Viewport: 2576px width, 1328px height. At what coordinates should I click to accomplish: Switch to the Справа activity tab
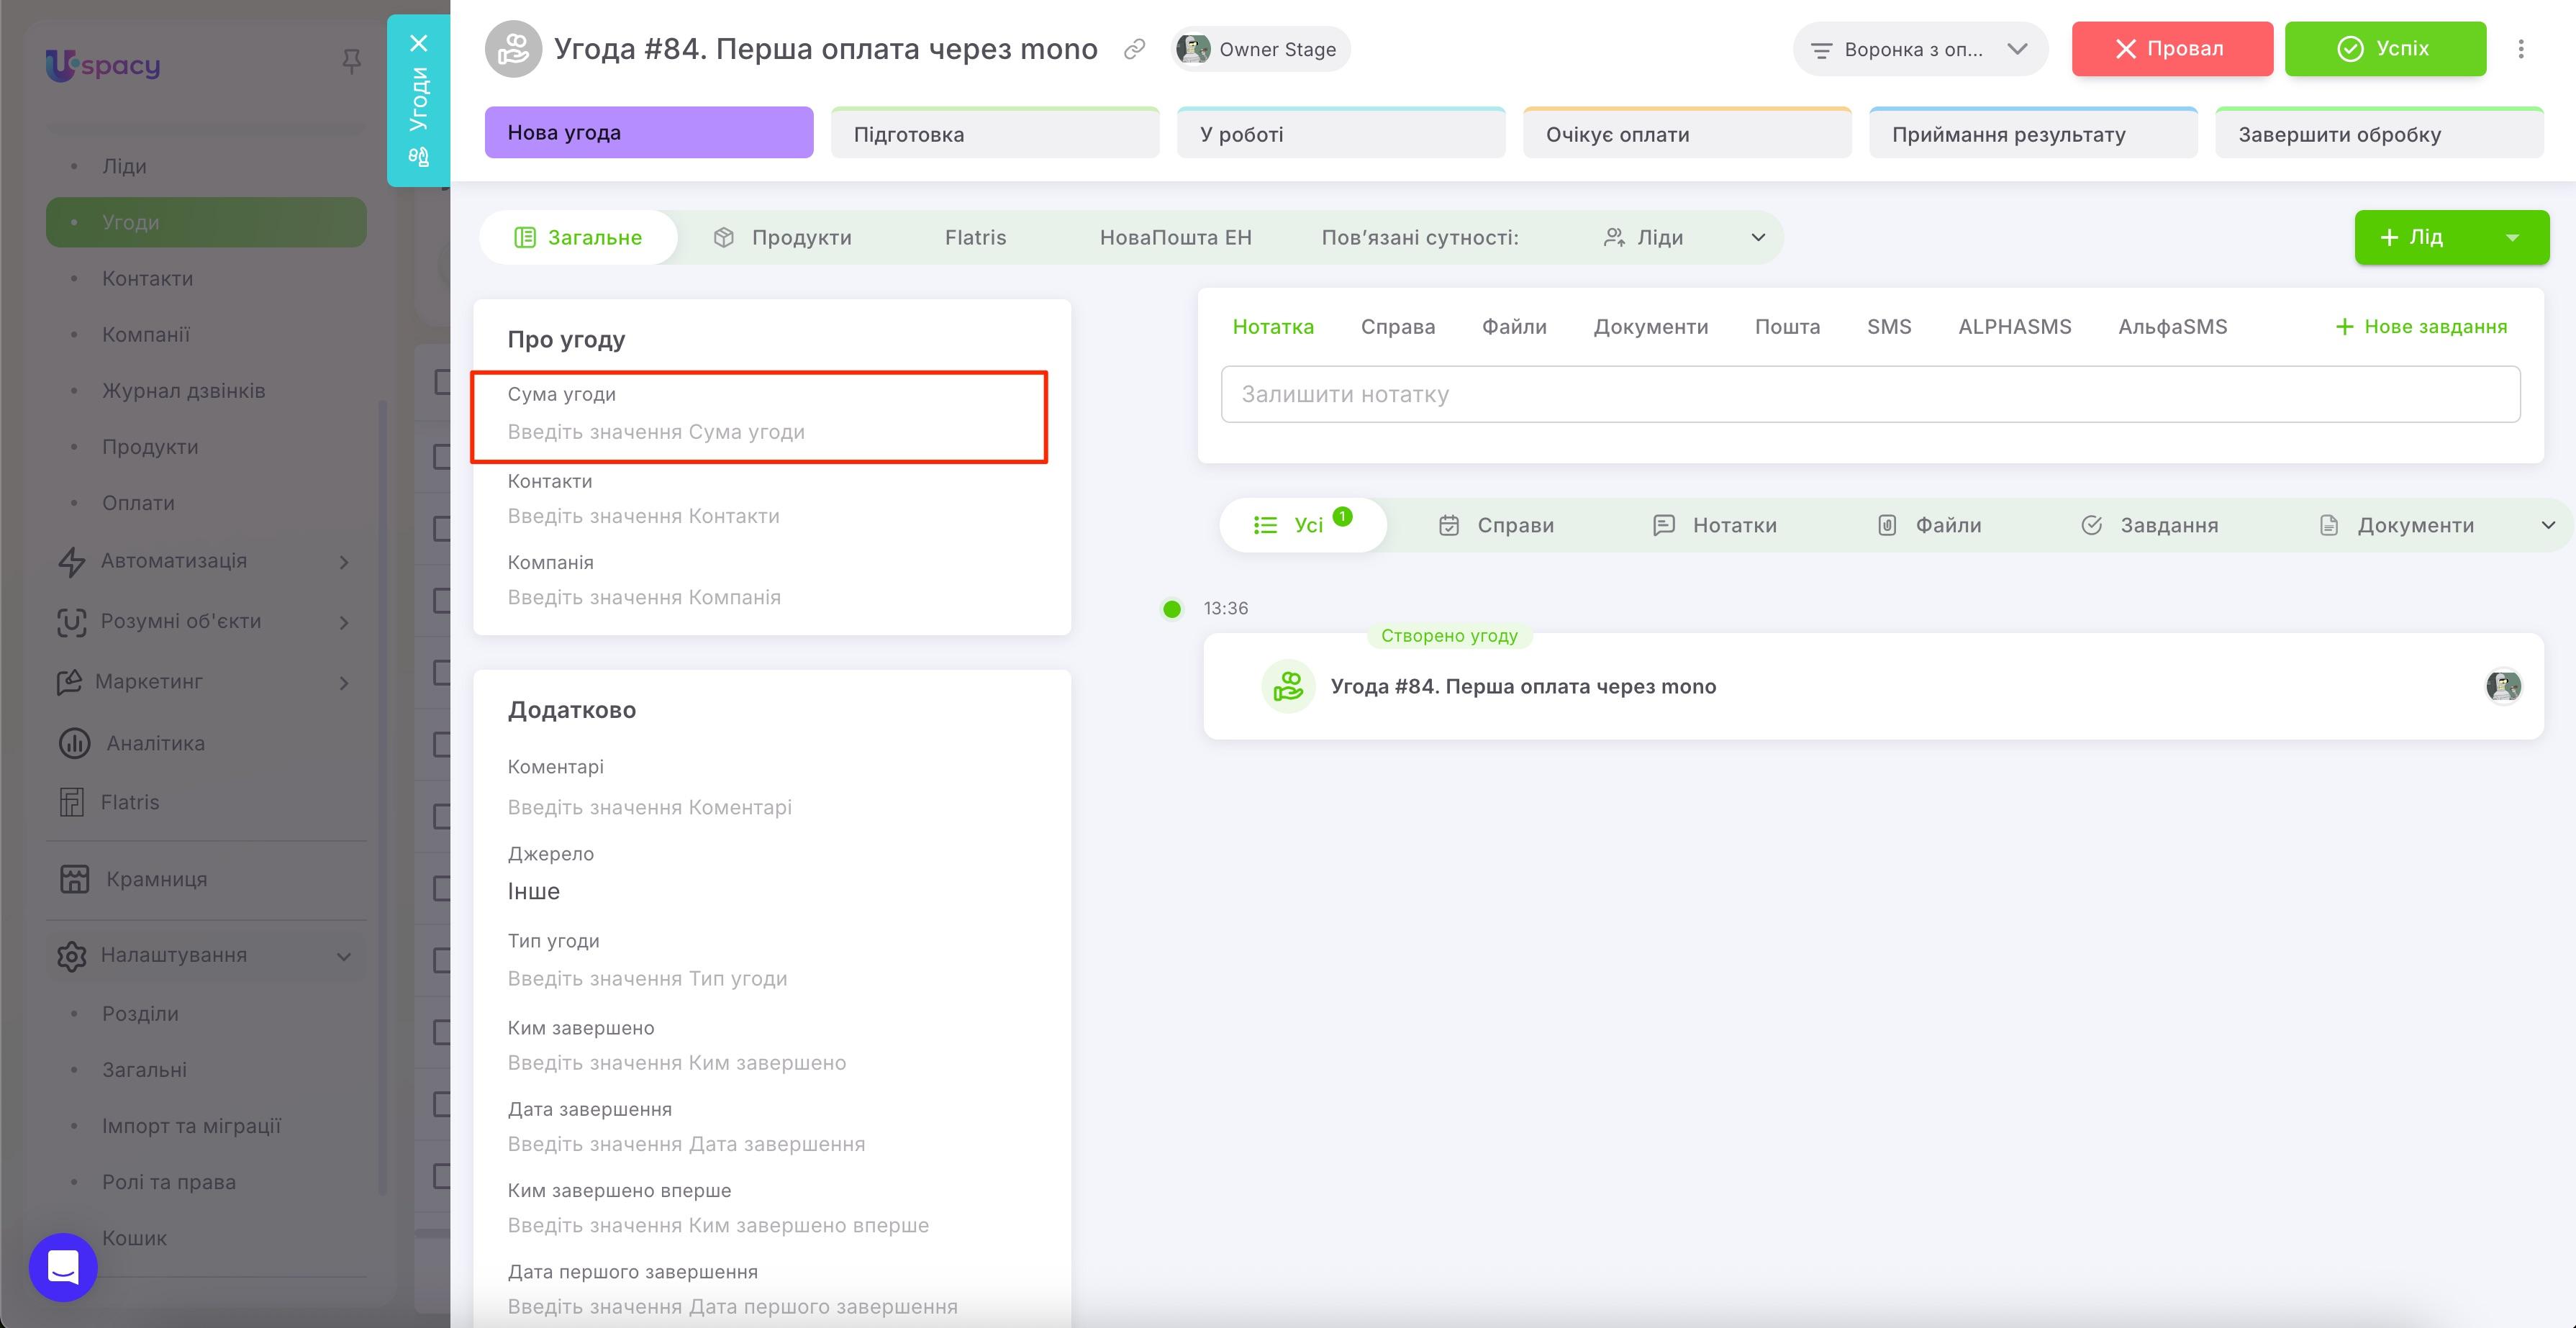click(1397, 327)
